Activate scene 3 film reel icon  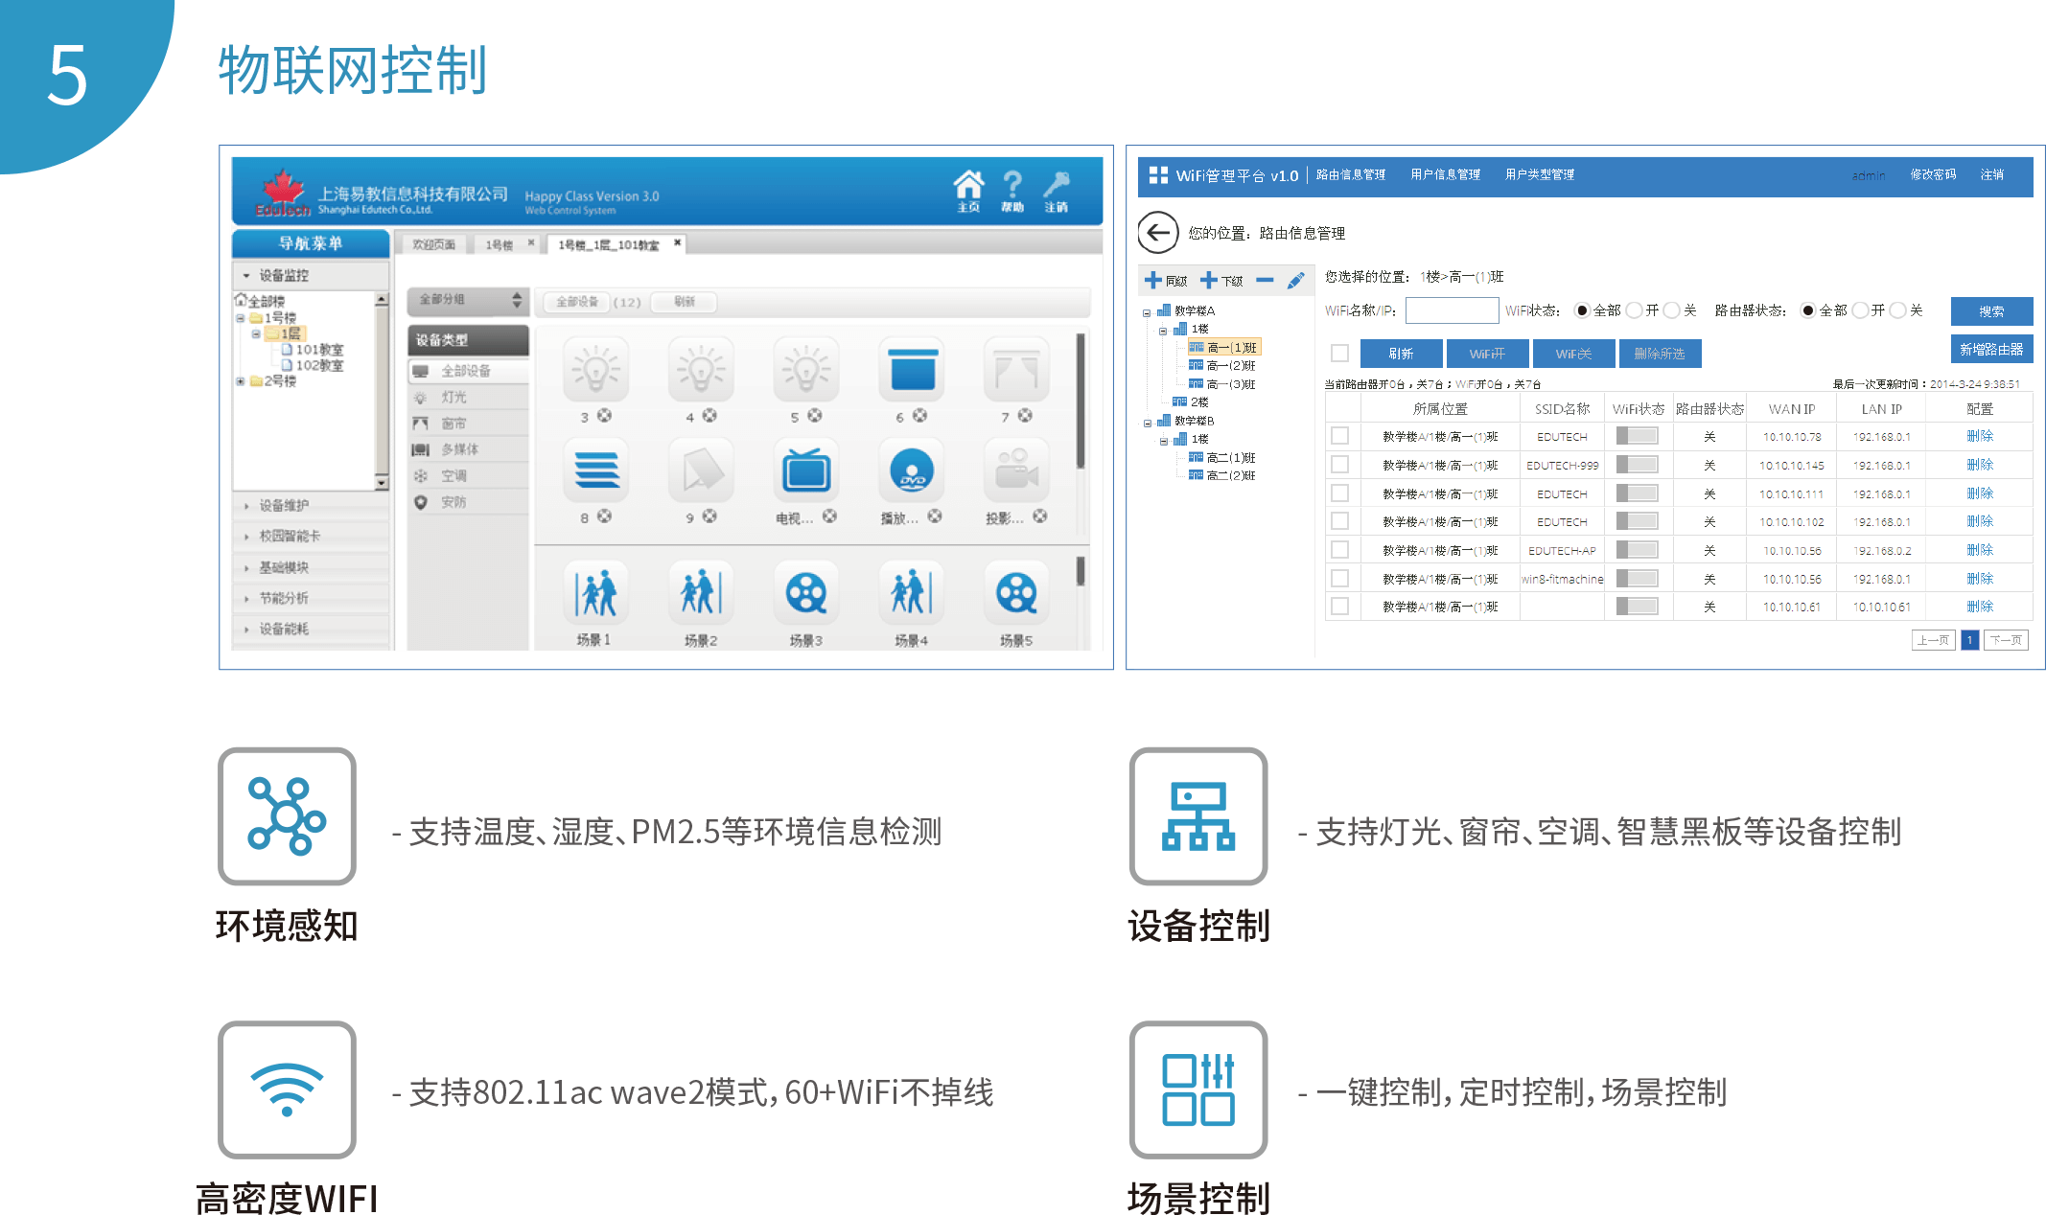(806, 593)
